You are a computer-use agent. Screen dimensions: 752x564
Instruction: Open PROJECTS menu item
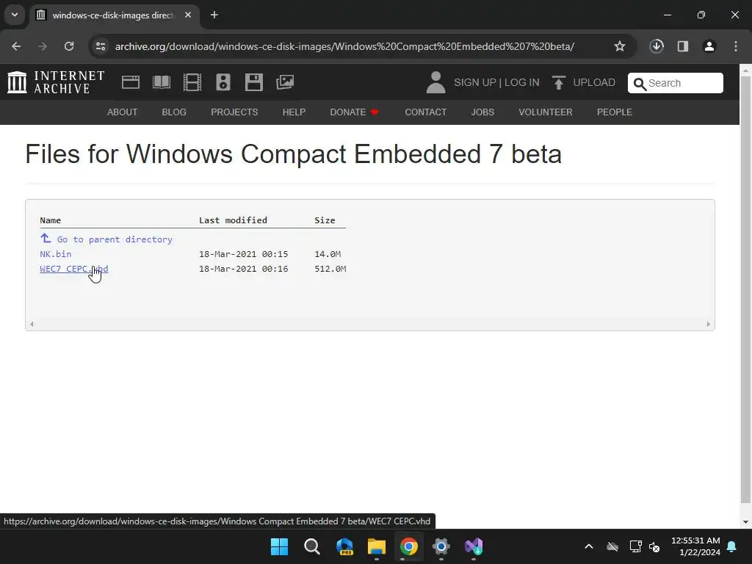(234, 112)
